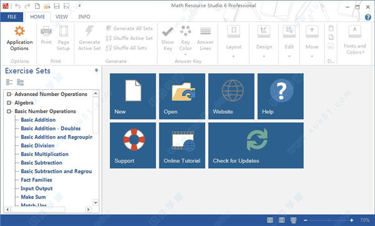
Task: Collapse Basic Number Operations node
Action: click(x=9, y=111)
